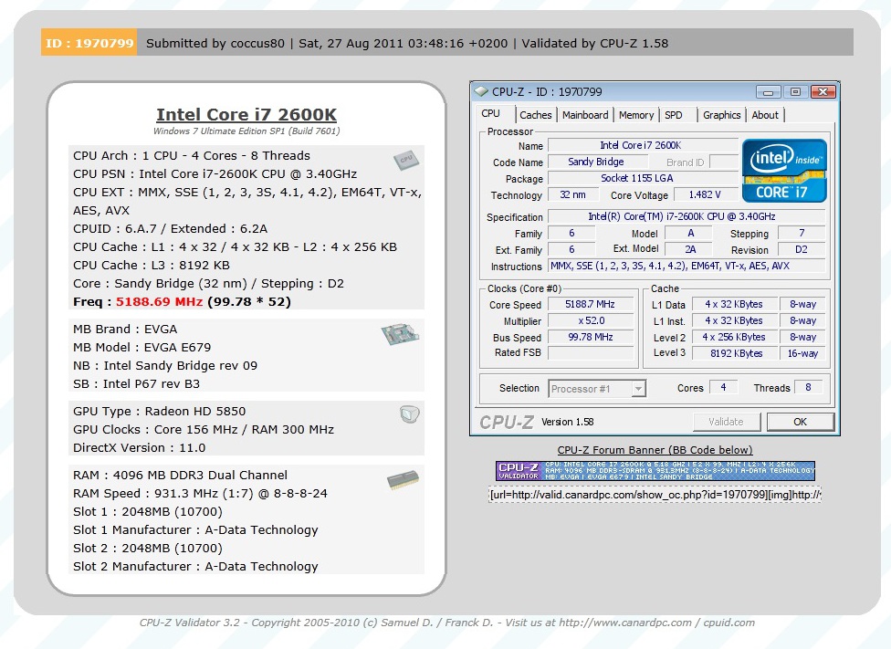The image size is (891, 649).
Task: Click the OK button in CPU-Z
Action: 800,422
